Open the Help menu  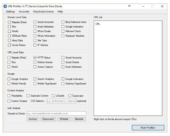pyautogui.click(x=60, y=12)
